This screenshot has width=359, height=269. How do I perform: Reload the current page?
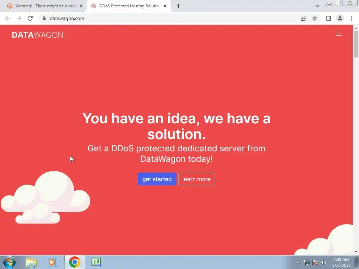coord(30,18)
